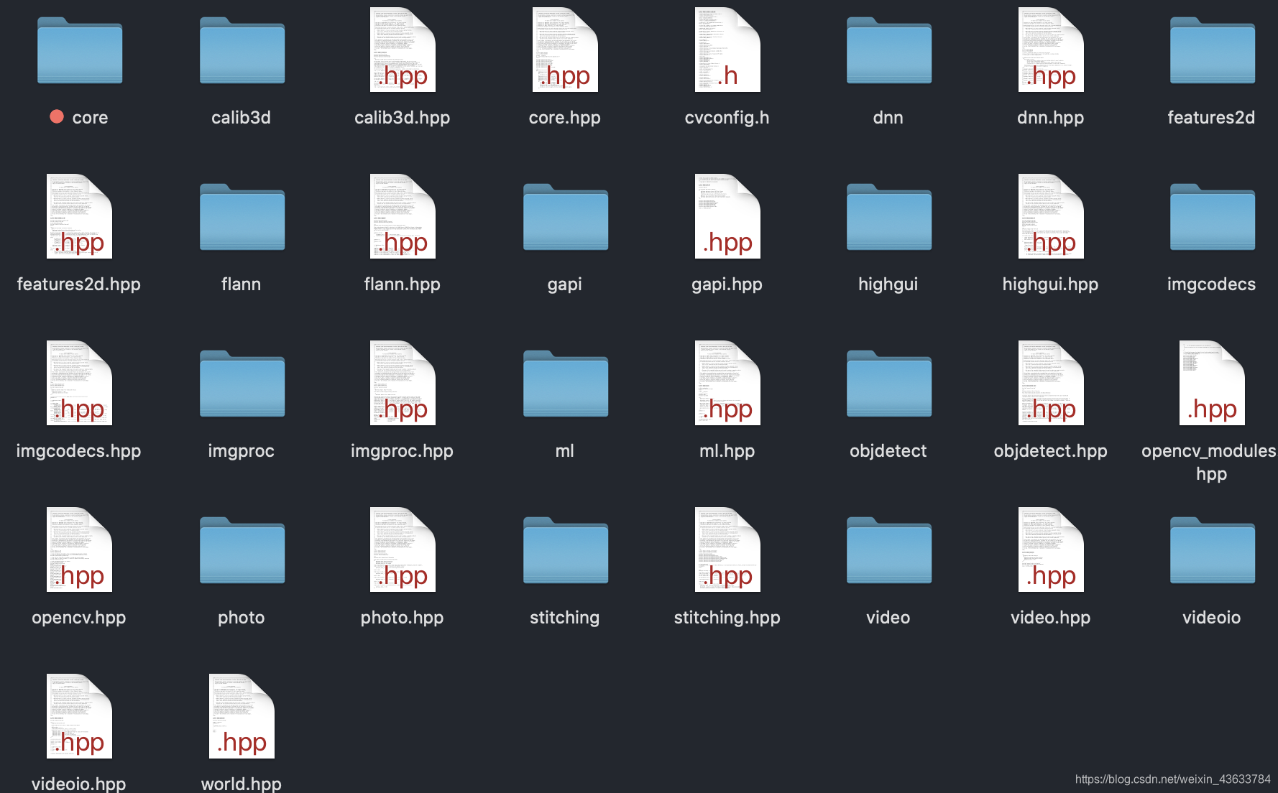Click the 'world.hpp' file name label

(242, 784)
